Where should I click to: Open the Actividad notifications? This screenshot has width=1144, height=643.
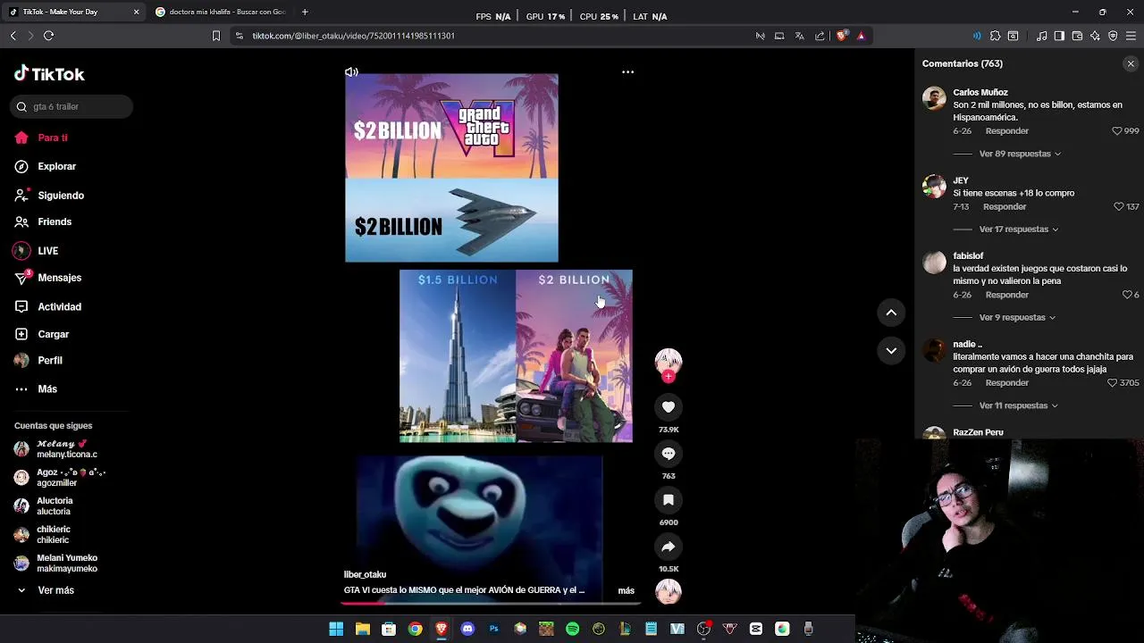coord(47,306)
